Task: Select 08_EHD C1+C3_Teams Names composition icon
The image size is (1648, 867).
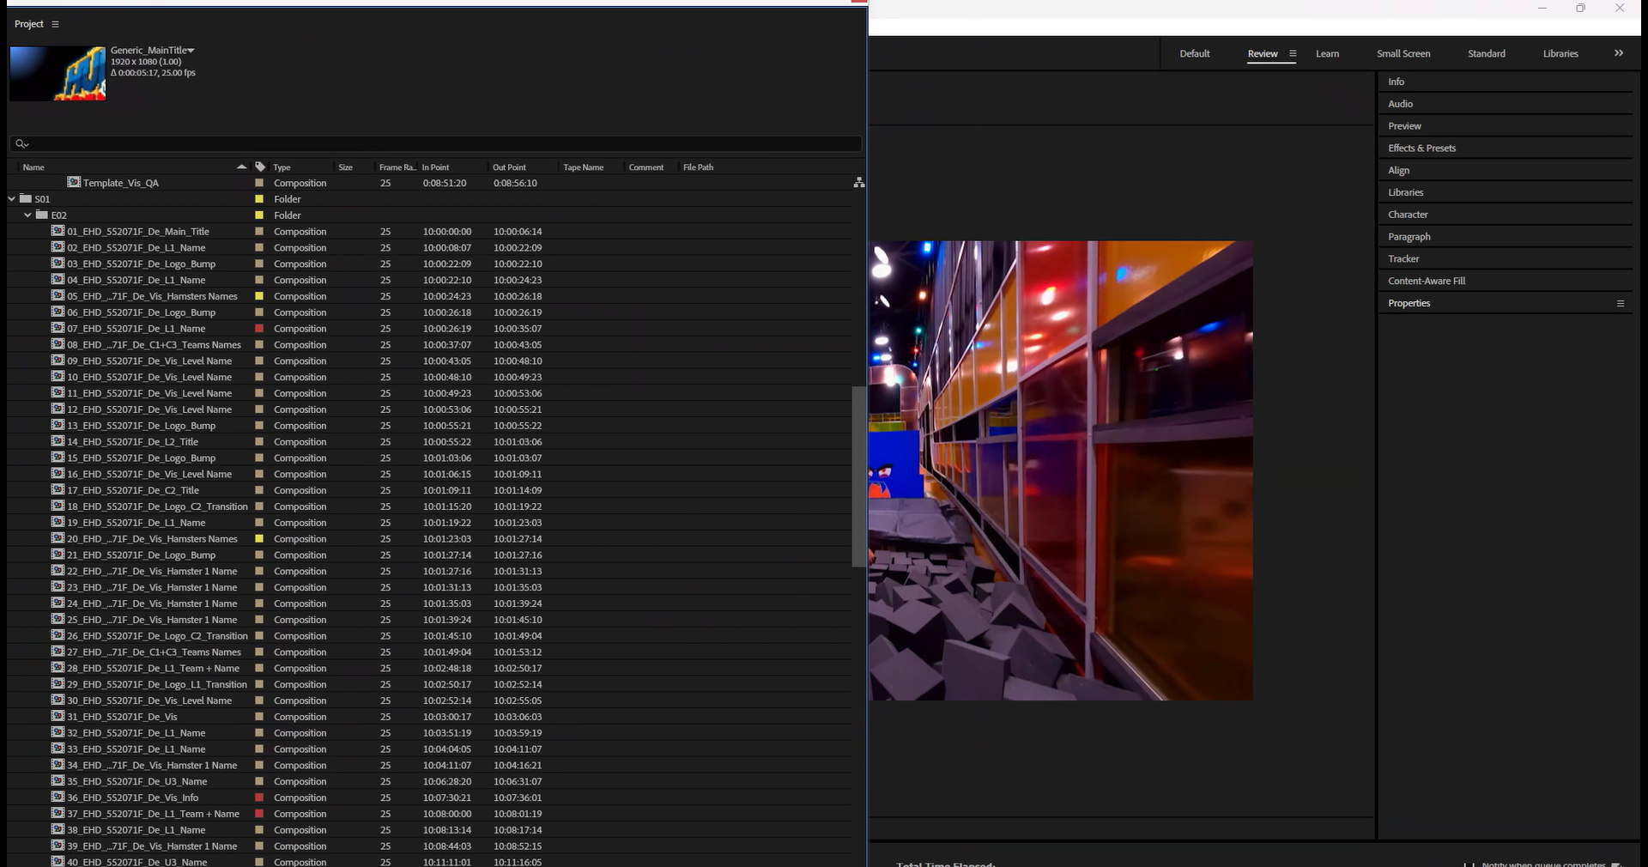Action: [58, 344]
